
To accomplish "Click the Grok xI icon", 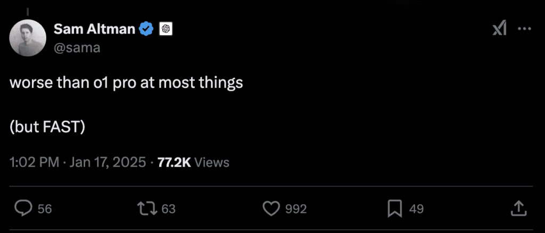I will point(499,29).
